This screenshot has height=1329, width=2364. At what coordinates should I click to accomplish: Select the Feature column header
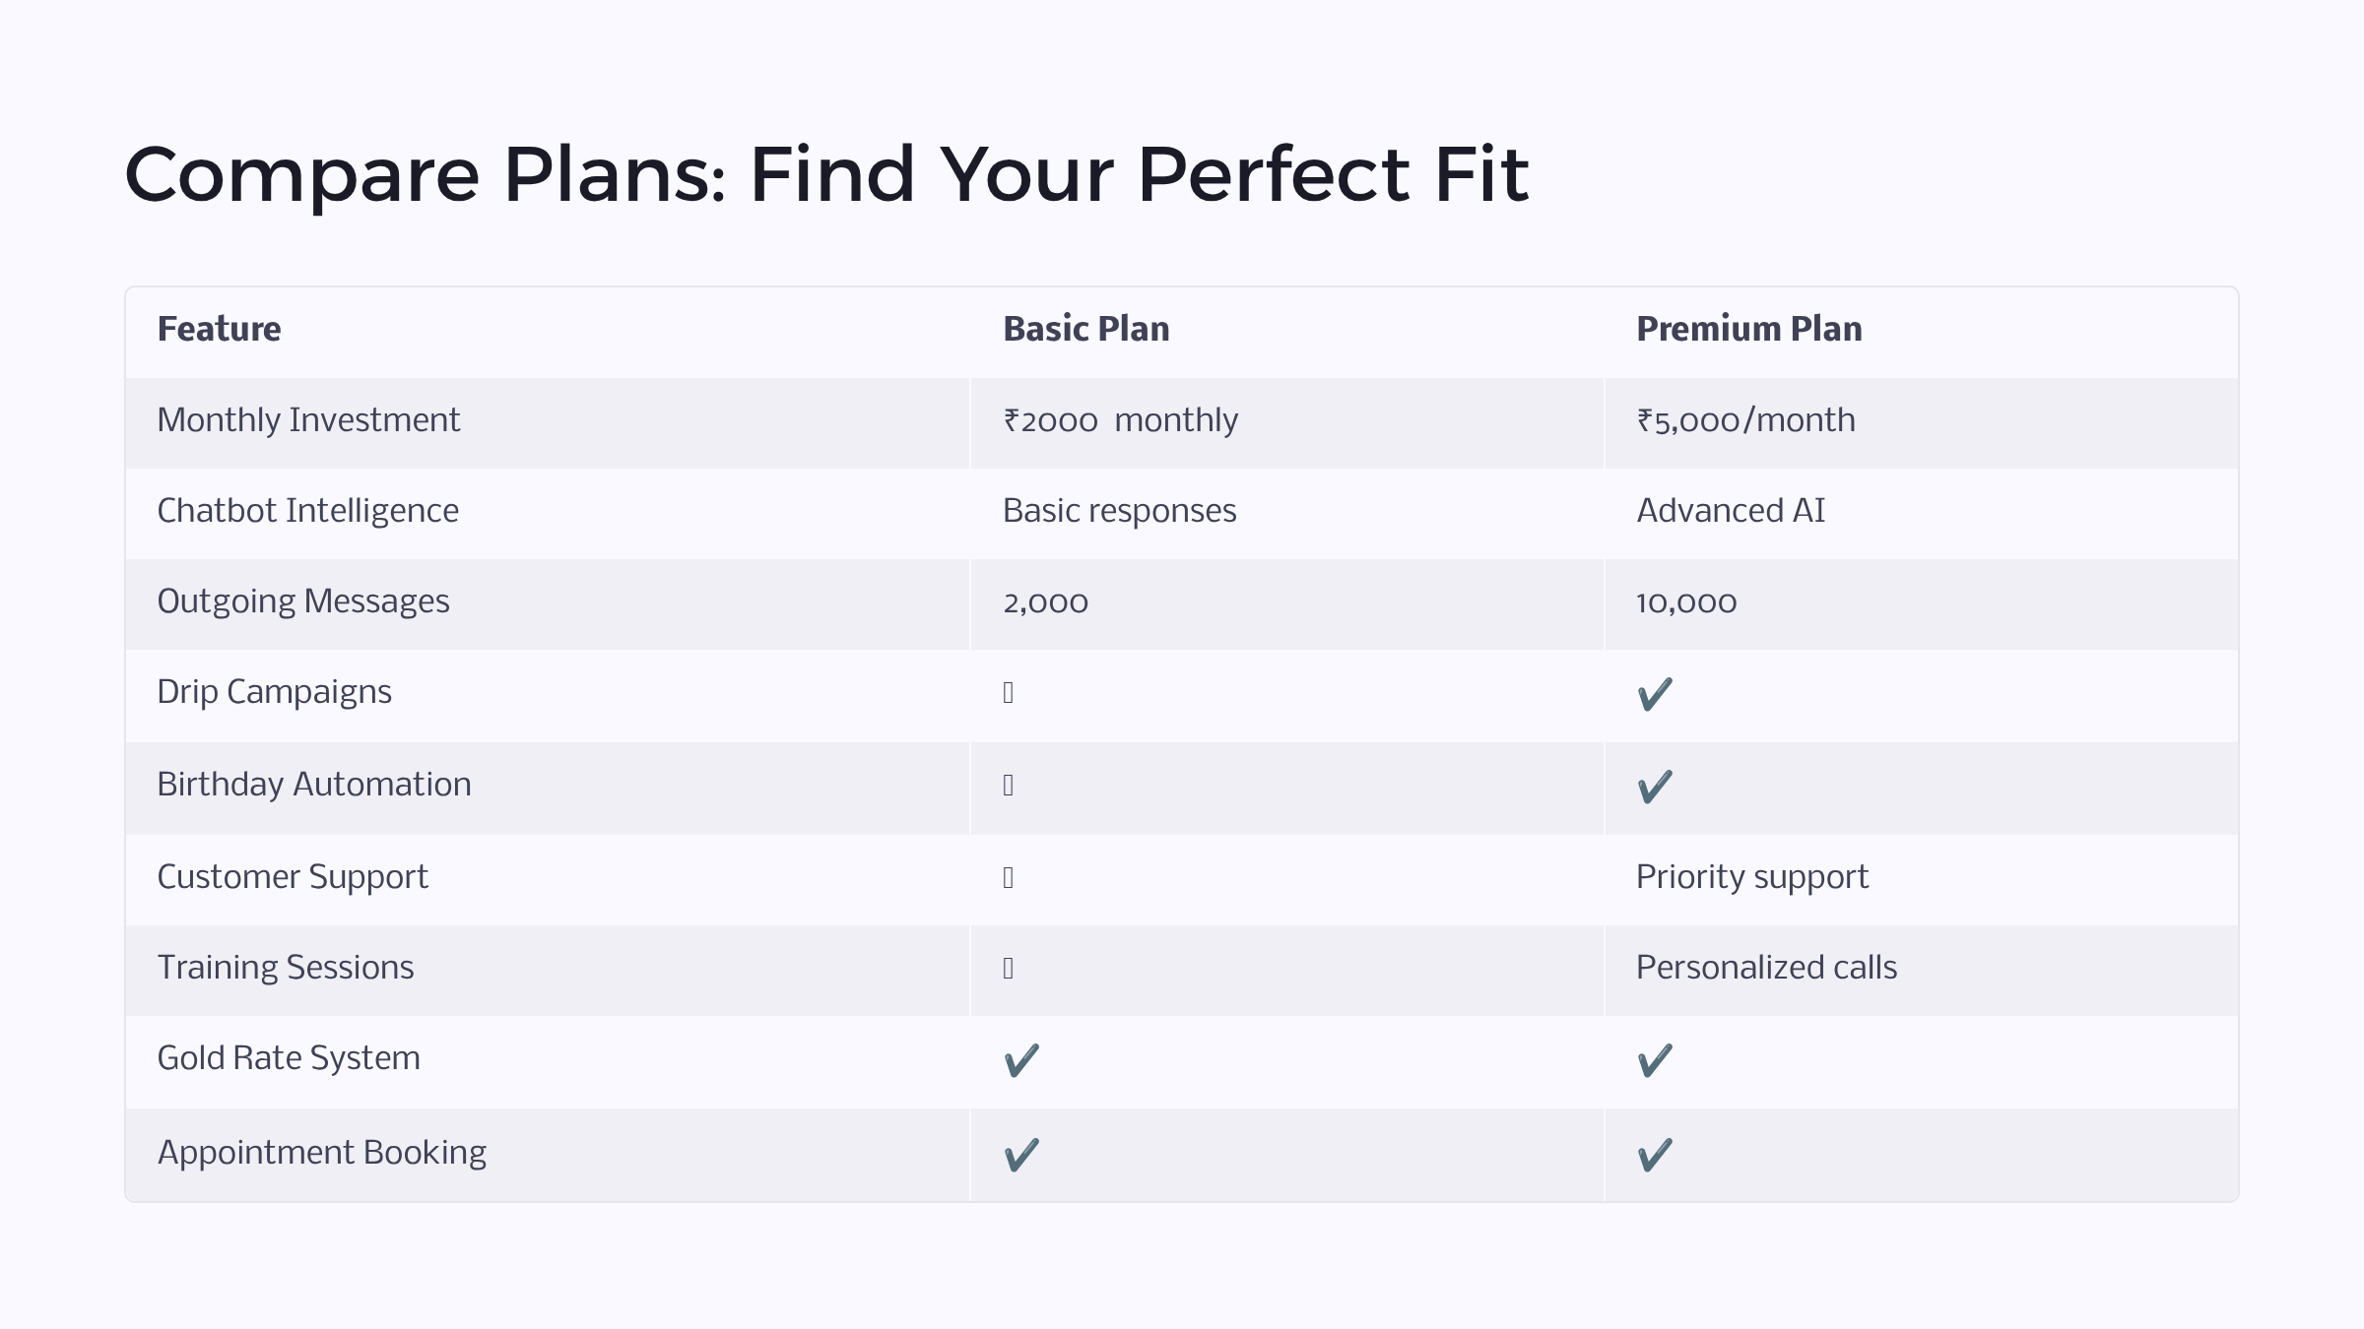(219, 329)
